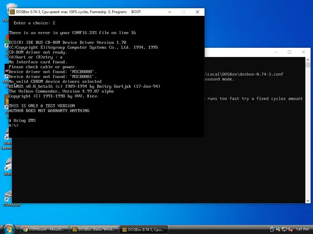Minimize the DOSBox Status window
This screenshot has width=313, height=234.
coord(276,52)
